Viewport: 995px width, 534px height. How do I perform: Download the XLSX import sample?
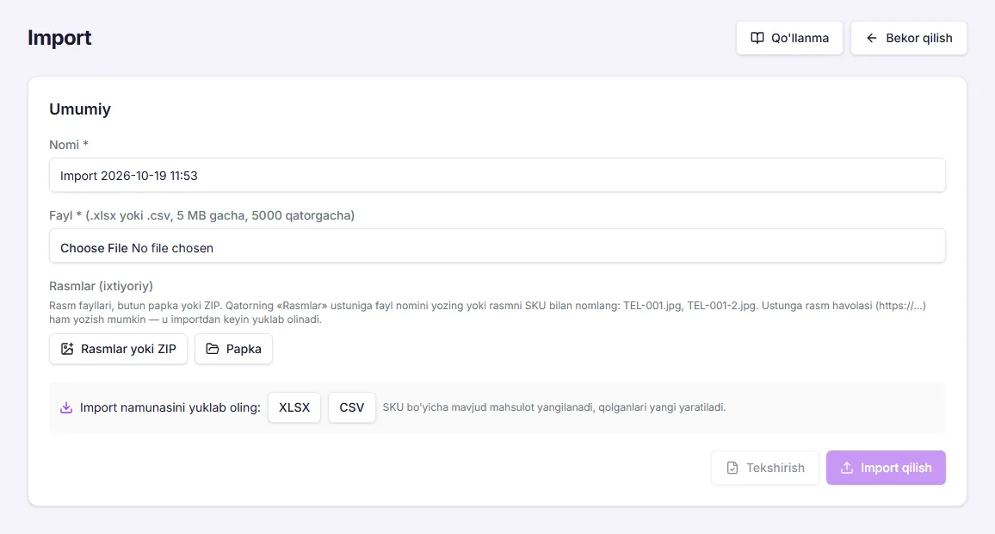(x=294, y=407)
